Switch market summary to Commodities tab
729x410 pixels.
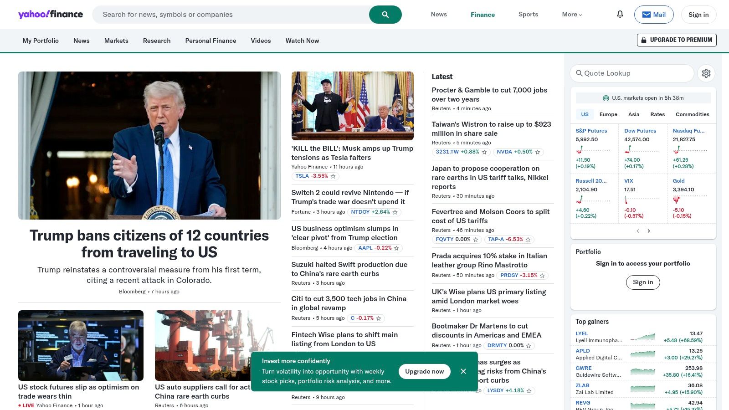[692, 114]
